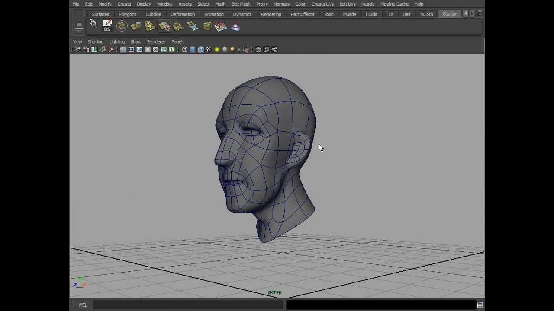Click the DS pencil shelf icon
Image resolution: width=554 pixels, height=311 pixels.
107,26
